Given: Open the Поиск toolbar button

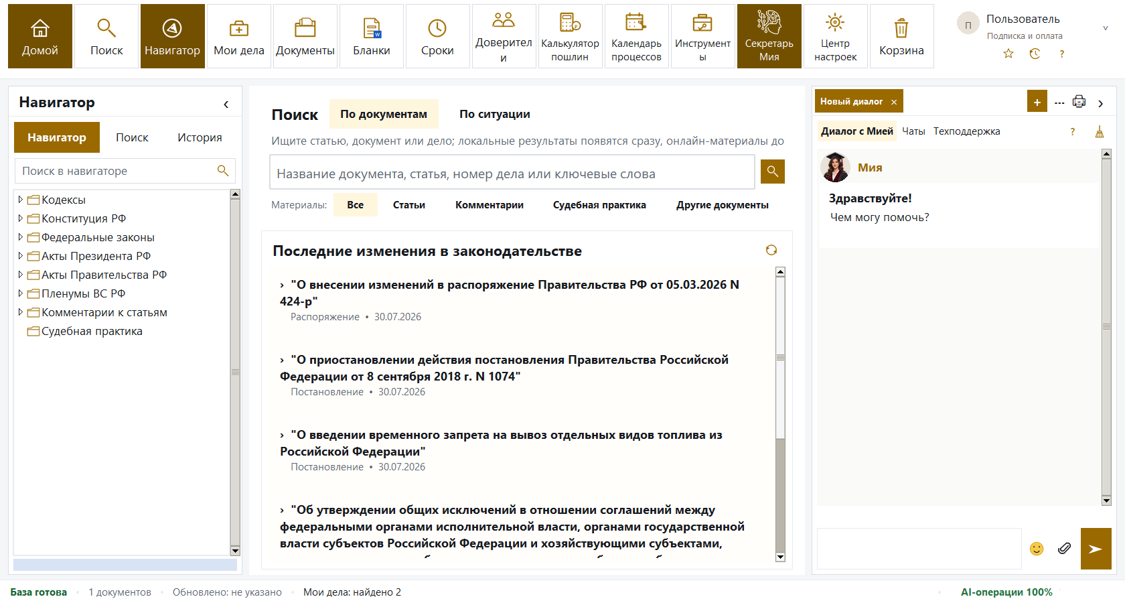Looking at the screenshot, I should 106,36.
